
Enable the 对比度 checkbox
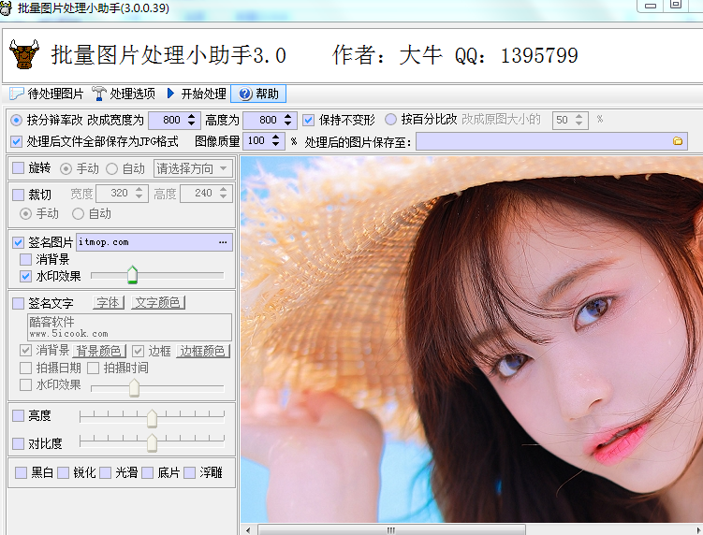coord(18,443)
